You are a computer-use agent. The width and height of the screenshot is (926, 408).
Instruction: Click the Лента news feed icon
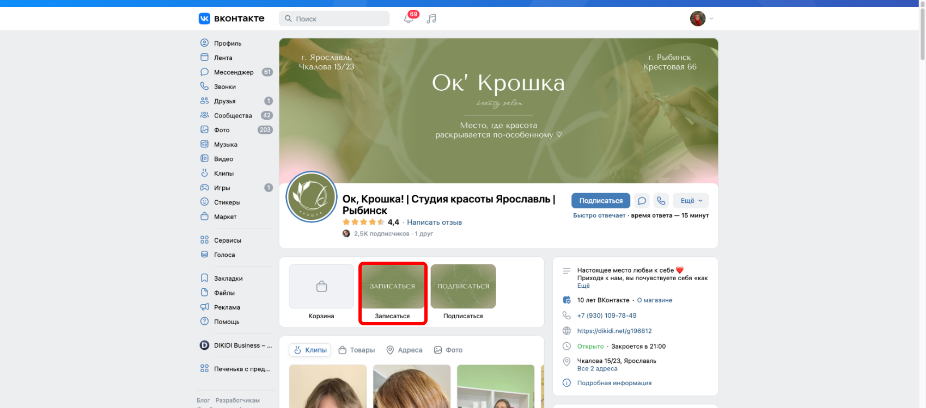point(204,57)
